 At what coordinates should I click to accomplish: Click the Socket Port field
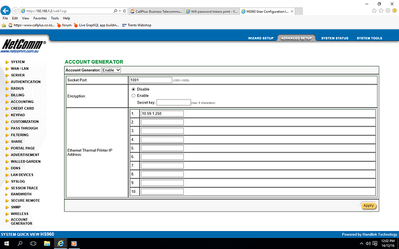(x=151, y=80)
